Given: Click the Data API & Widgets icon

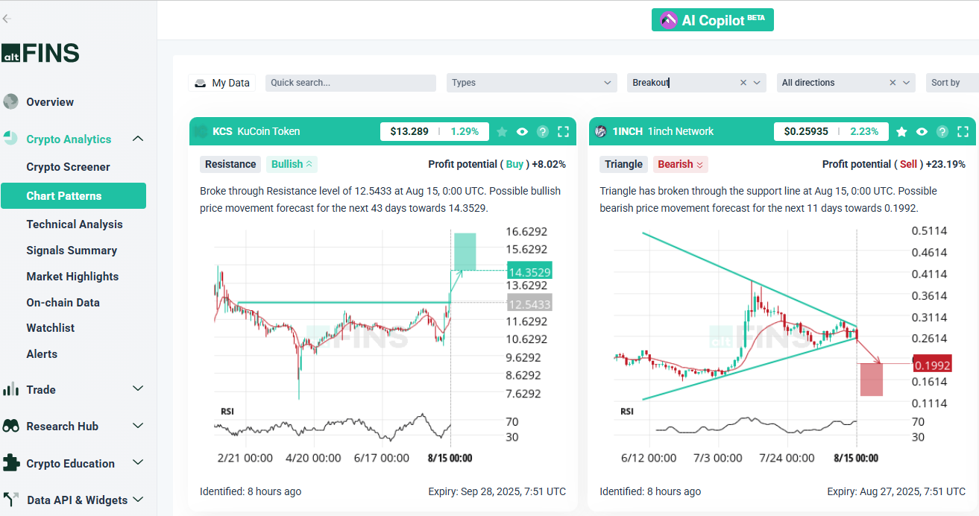Looking at the screenshot, I should point(10,500).
